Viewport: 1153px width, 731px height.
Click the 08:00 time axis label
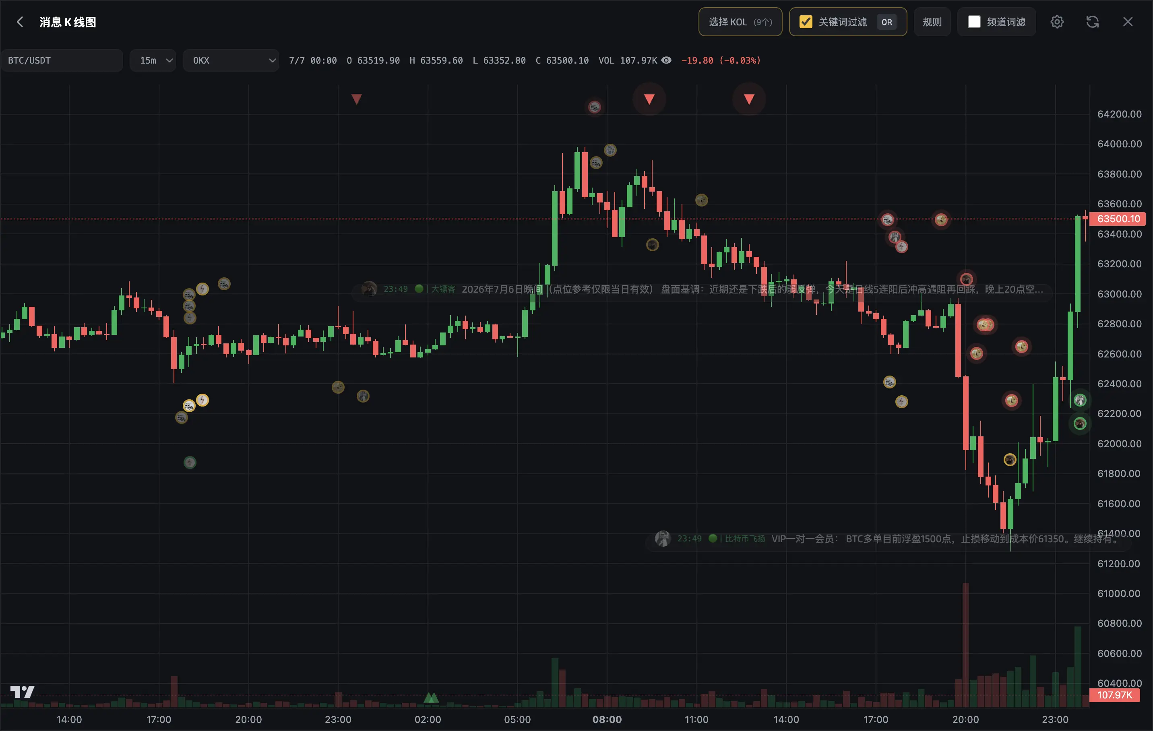[x=607, y=719]
